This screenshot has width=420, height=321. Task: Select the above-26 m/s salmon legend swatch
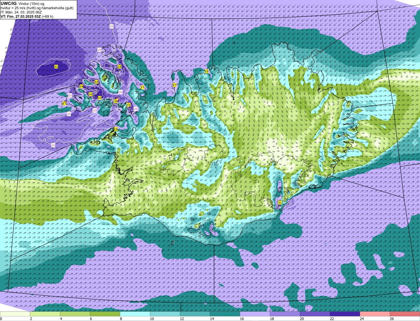pyautogui.click(x=405, y=314)
